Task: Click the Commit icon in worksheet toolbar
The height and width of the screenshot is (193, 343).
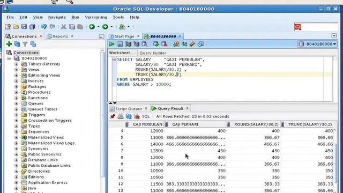Action: (x=156, y=44)
